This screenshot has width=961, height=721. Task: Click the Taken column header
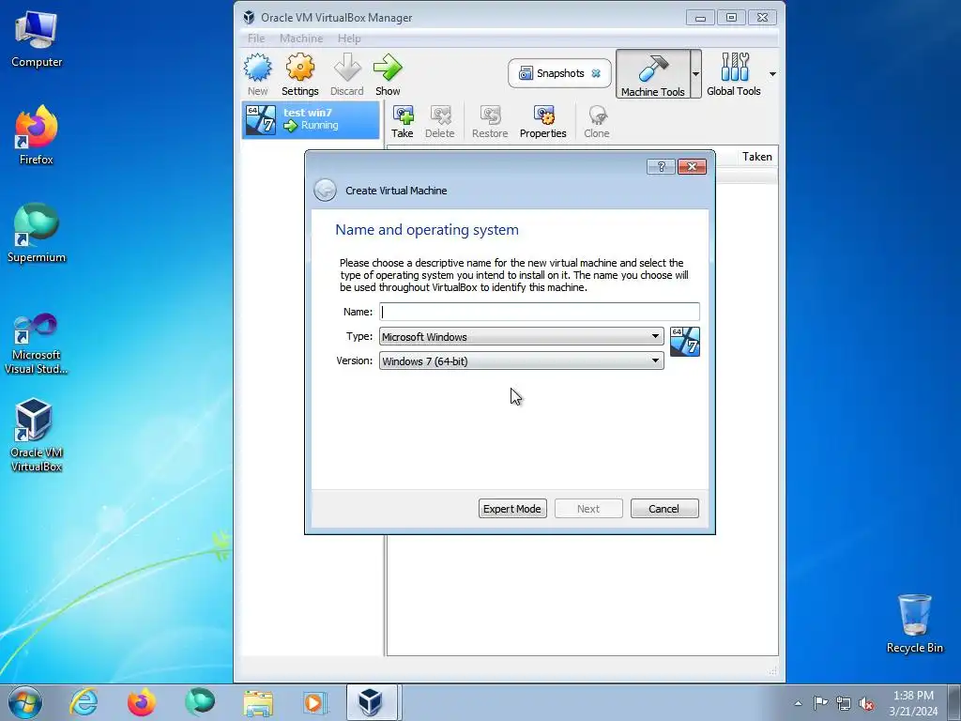(x=757, y=157)
